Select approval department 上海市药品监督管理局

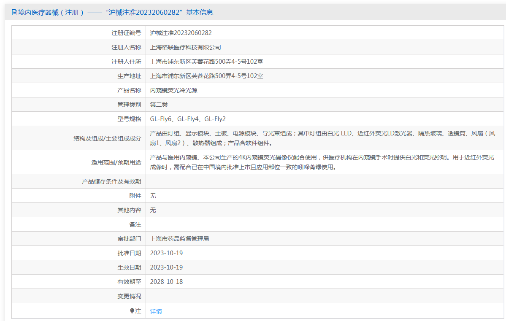[179, 239]
